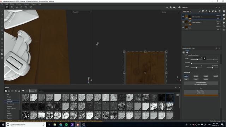The image size is (226, 127).
Task: Open the Viewport menu
Action: [x=26, y=4]
